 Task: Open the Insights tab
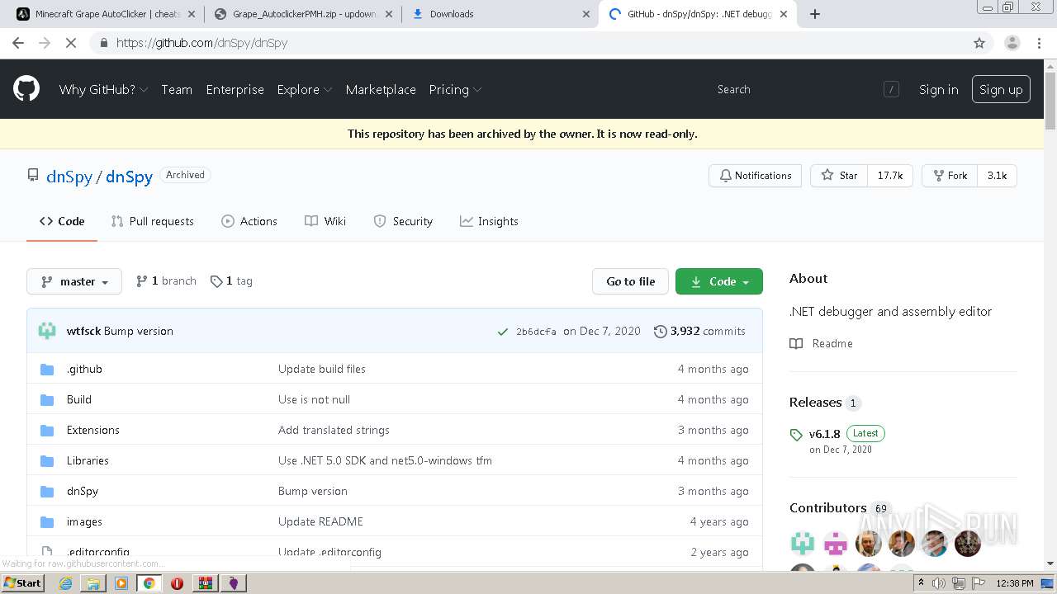(x=489, y=221)
